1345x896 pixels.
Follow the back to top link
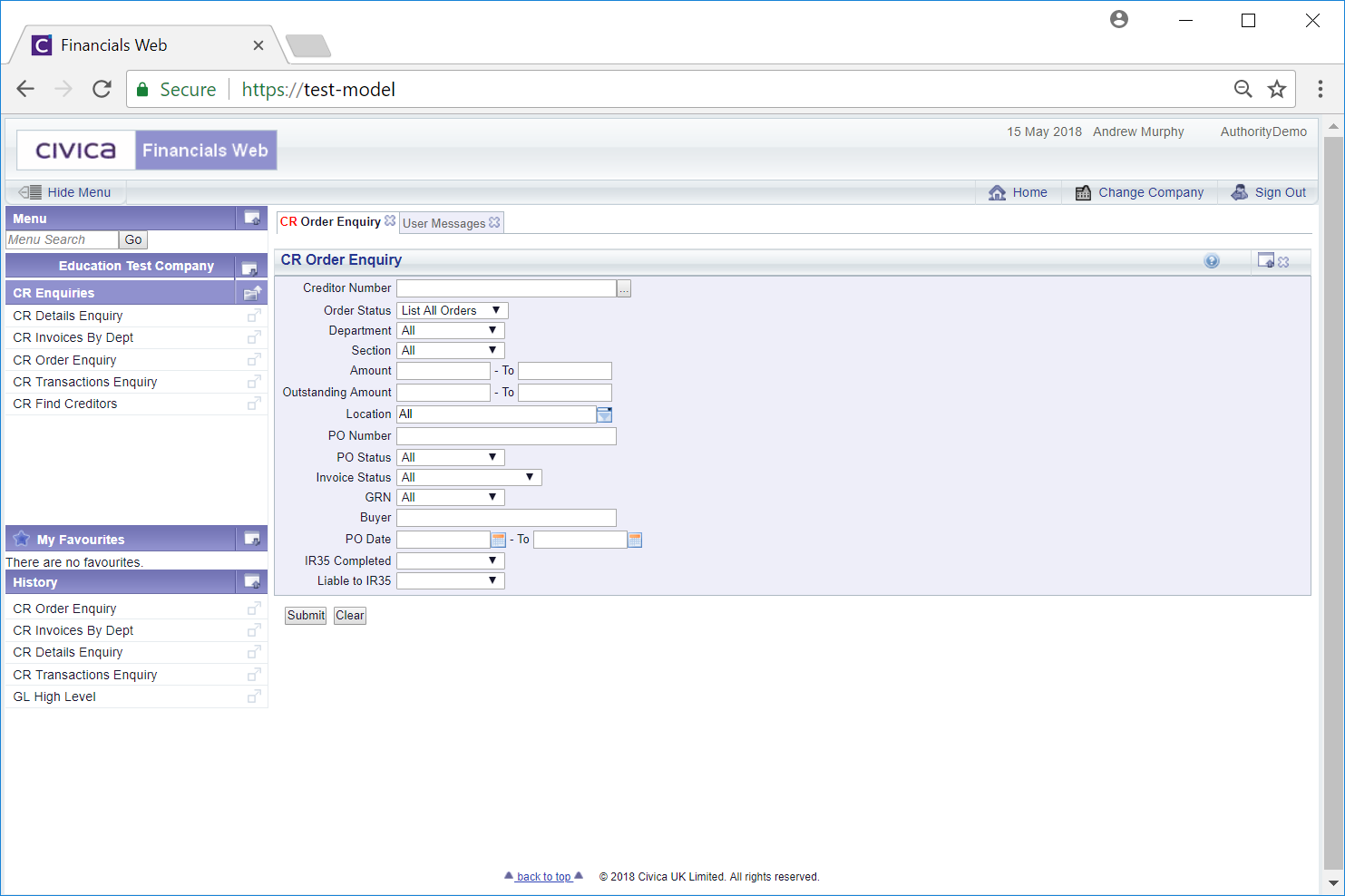point(544,877)
